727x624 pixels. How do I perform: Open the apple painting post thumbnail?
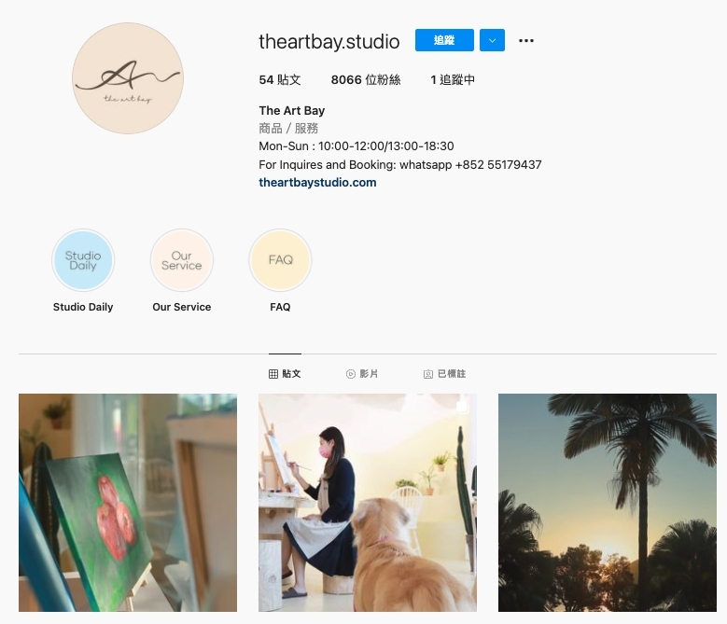128,503
